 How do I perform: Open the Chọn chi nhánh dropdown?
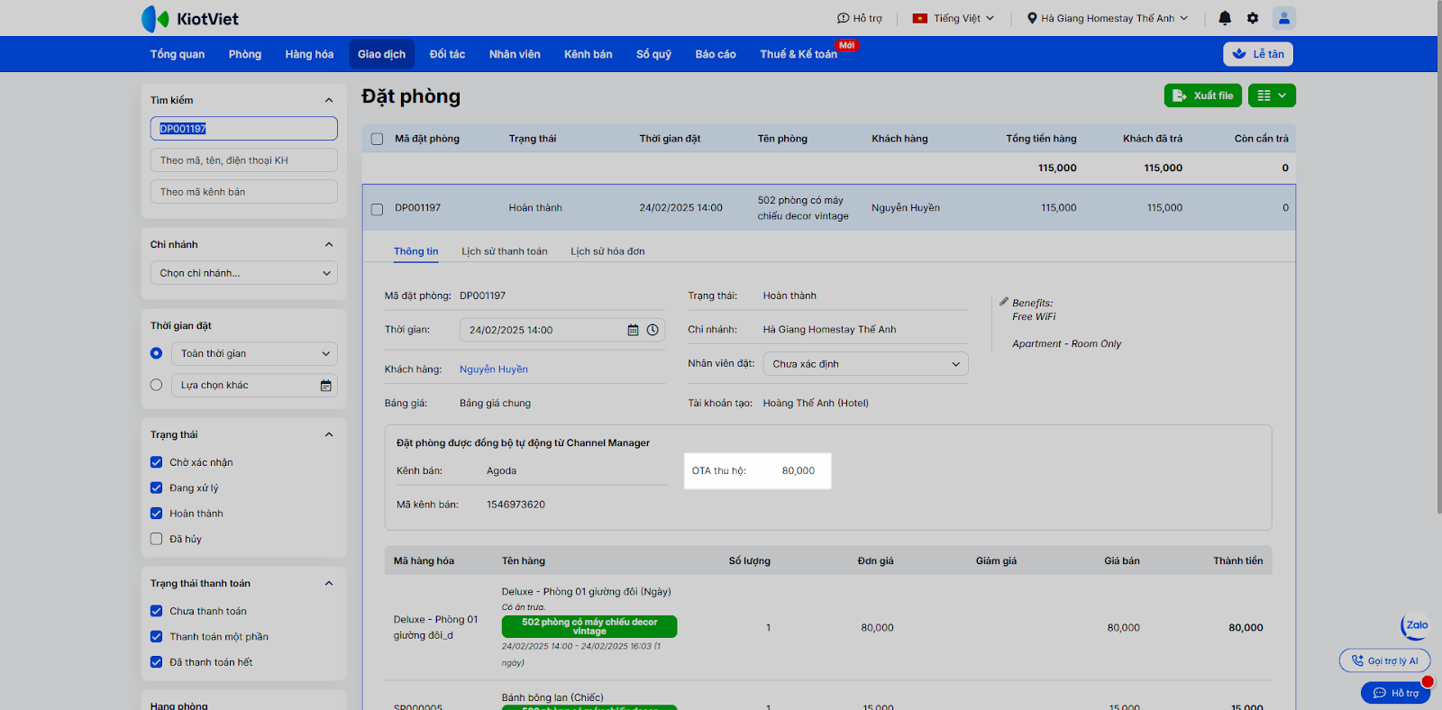pos(243,273)
